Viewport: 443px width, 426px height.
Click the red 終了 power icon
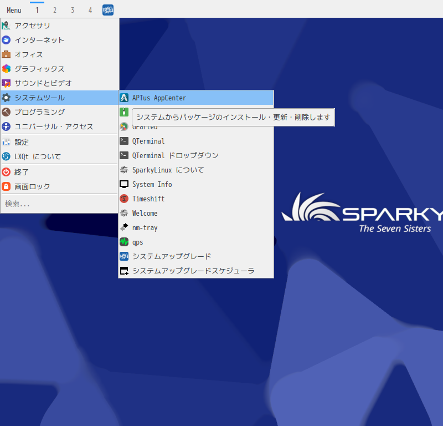[6, 172]
